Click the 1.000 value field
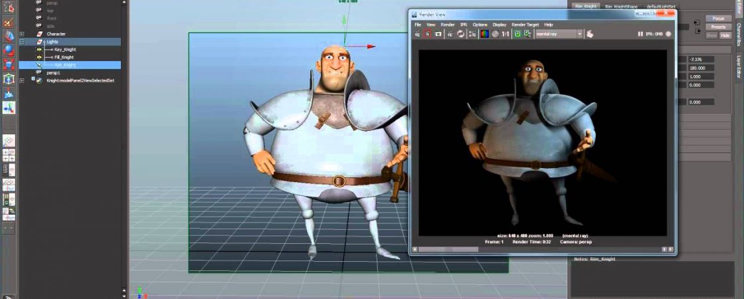 tap(701, 76)
